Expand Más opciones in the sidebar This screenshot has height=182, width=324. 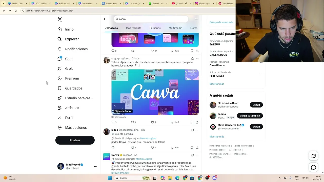pyautogui.click(x=72, y=128)
